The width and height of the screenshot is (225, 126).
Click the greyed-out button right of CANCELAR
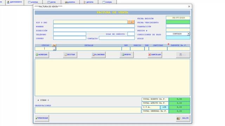coord(183,55)
